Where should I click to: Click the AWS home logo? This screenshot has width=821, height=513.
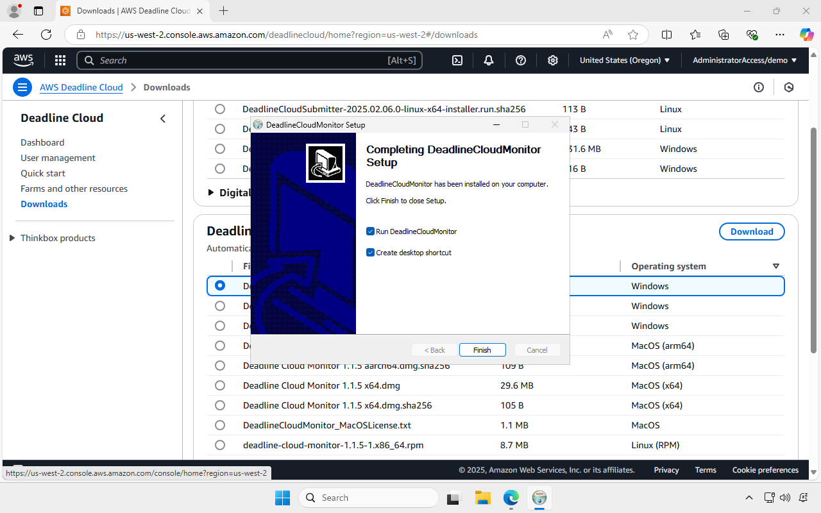(x=23, y=60)
